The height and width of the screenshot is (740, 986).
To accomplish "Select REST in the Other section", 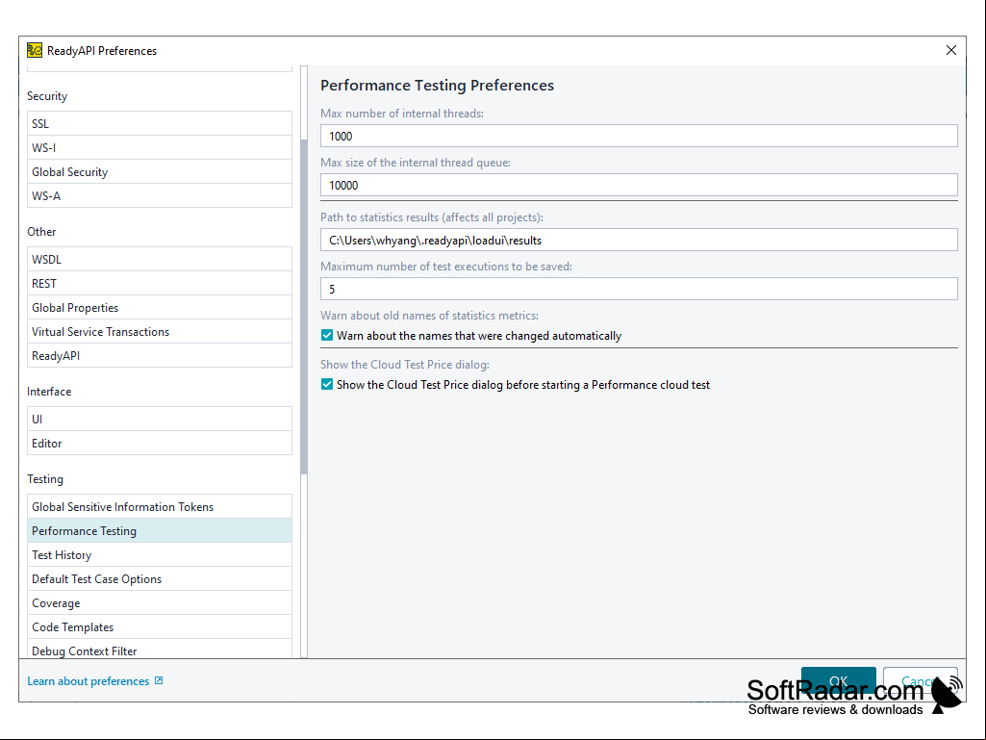I will pyautogui.click(x=160, y=283).
